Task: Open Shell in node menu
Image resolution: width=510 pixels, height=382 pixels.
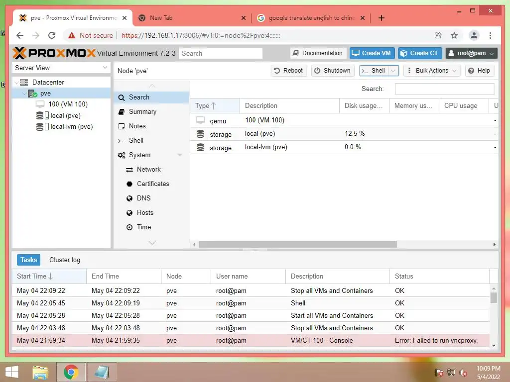Action: point(151,140)
